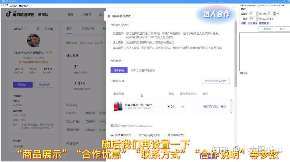Click the info icon next to 带货佣金率

(195, 94)
